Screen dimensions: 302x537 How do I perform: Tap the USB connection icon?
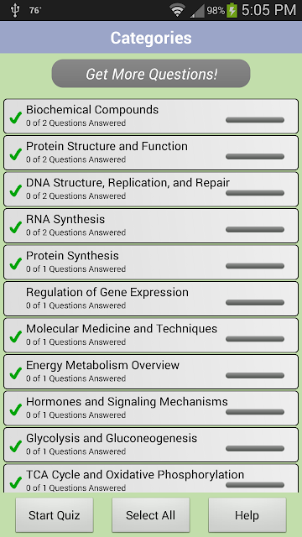click(x=15, y=10)
